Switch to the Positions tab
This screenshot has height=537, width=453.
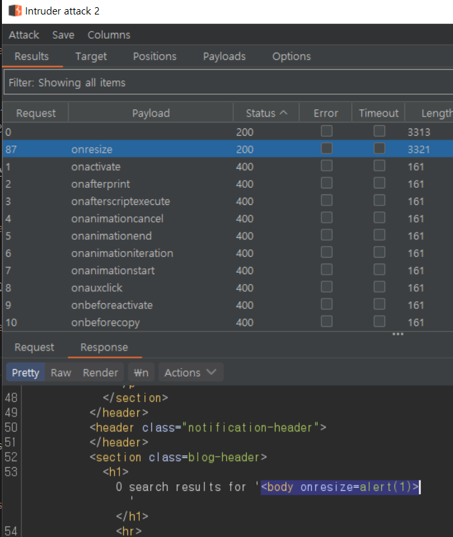click(x=154, y=57)
